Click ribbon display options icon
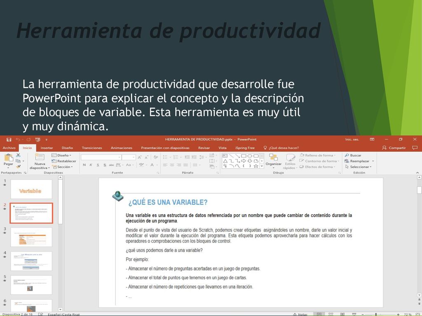The image size is (422, 316). tap(372, 139)
